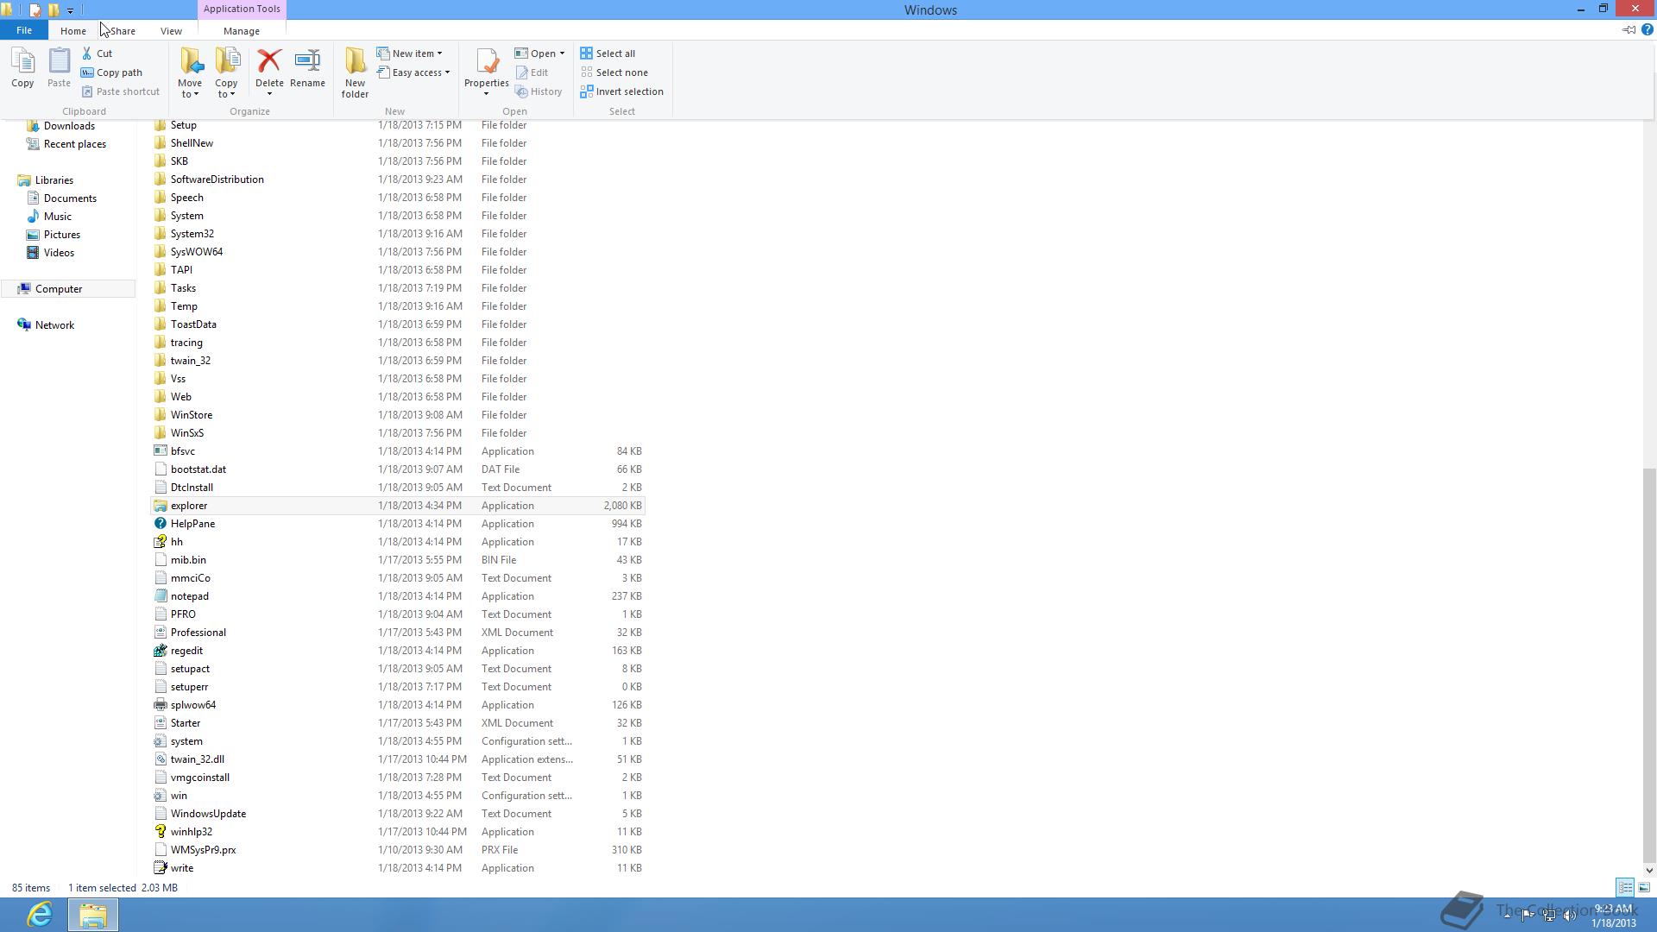This screenshot has height=932, width=1657.
Task: Switch to Manage ribbon tab
Action: click(242, 31)
